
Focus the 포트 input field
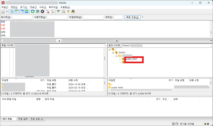(x=118, y=17)
